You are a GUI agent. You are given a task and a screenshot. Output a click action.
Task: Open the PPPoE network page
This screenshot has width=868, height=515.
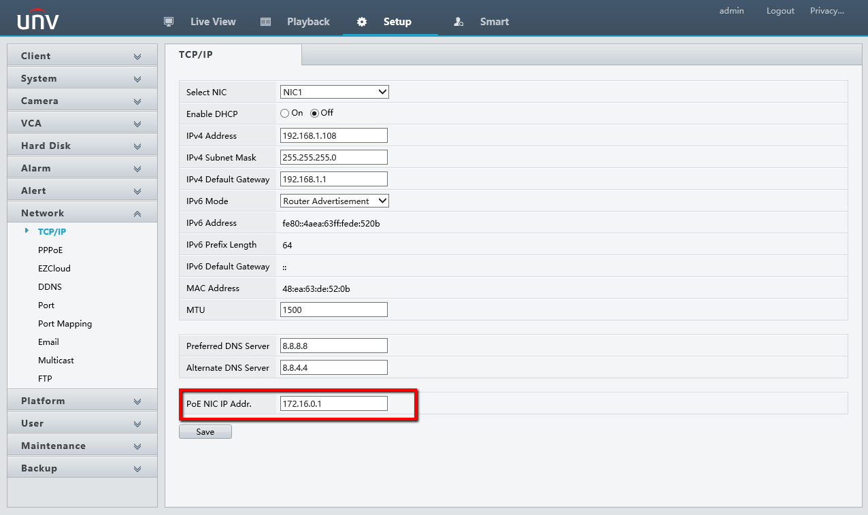pos(50,250)
